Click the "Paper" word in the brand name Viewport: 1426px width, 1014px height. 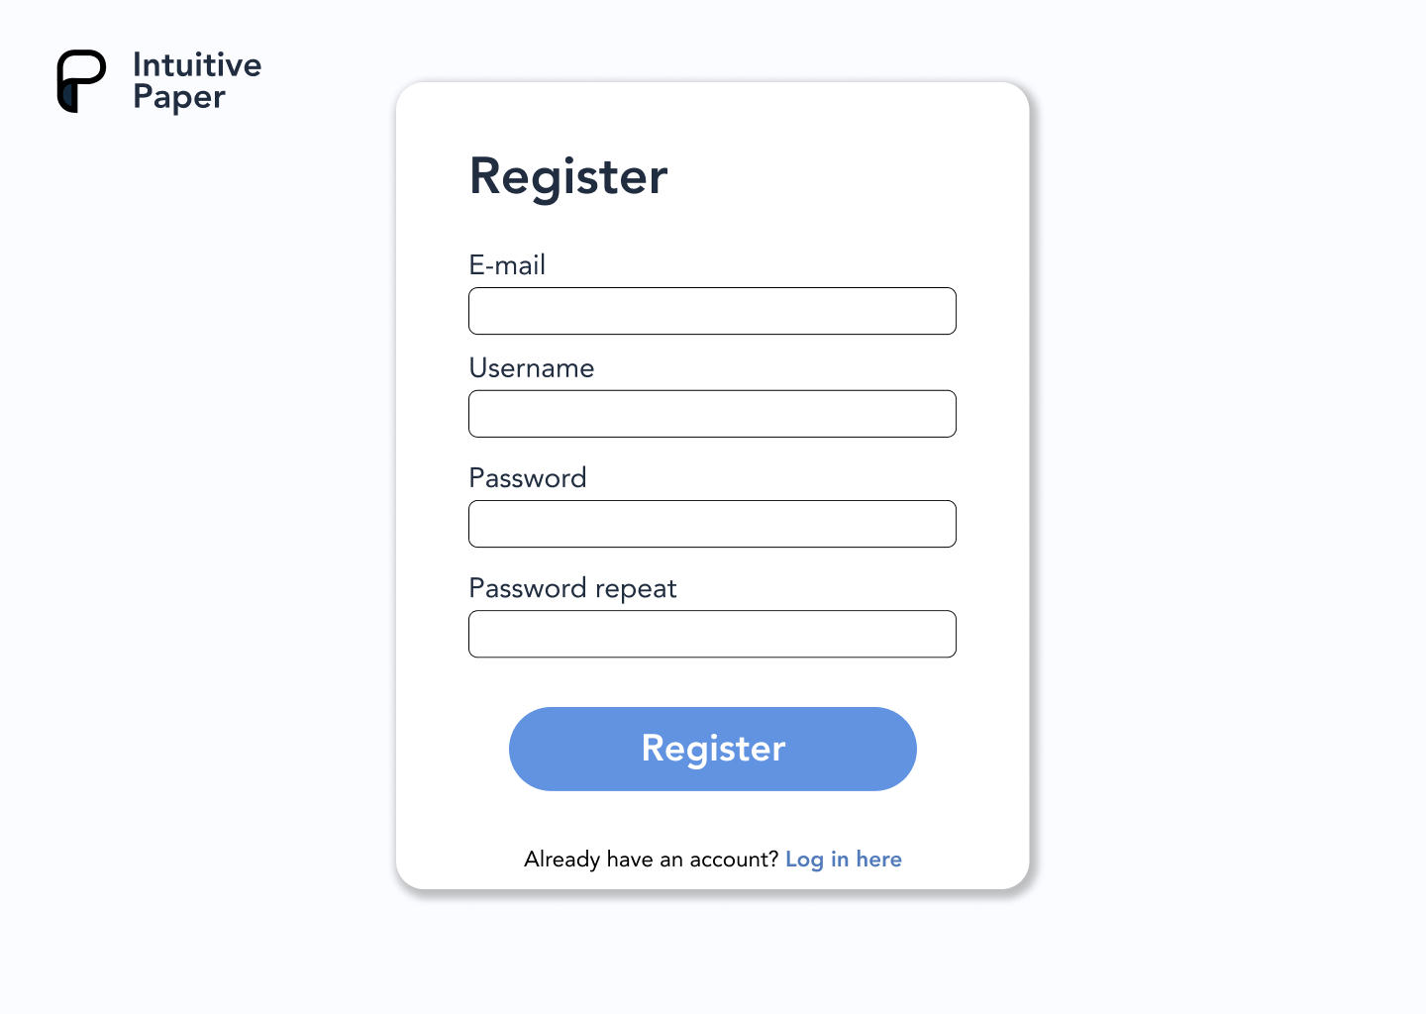[179, 98]
